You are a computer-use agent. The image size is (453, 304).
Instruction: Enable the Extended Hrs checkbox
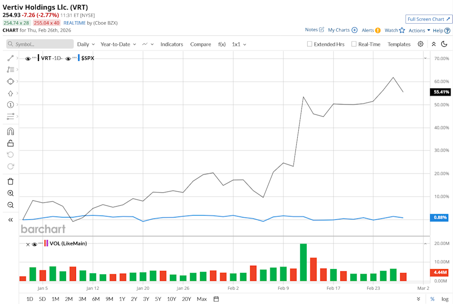click(x=310, y=44)
